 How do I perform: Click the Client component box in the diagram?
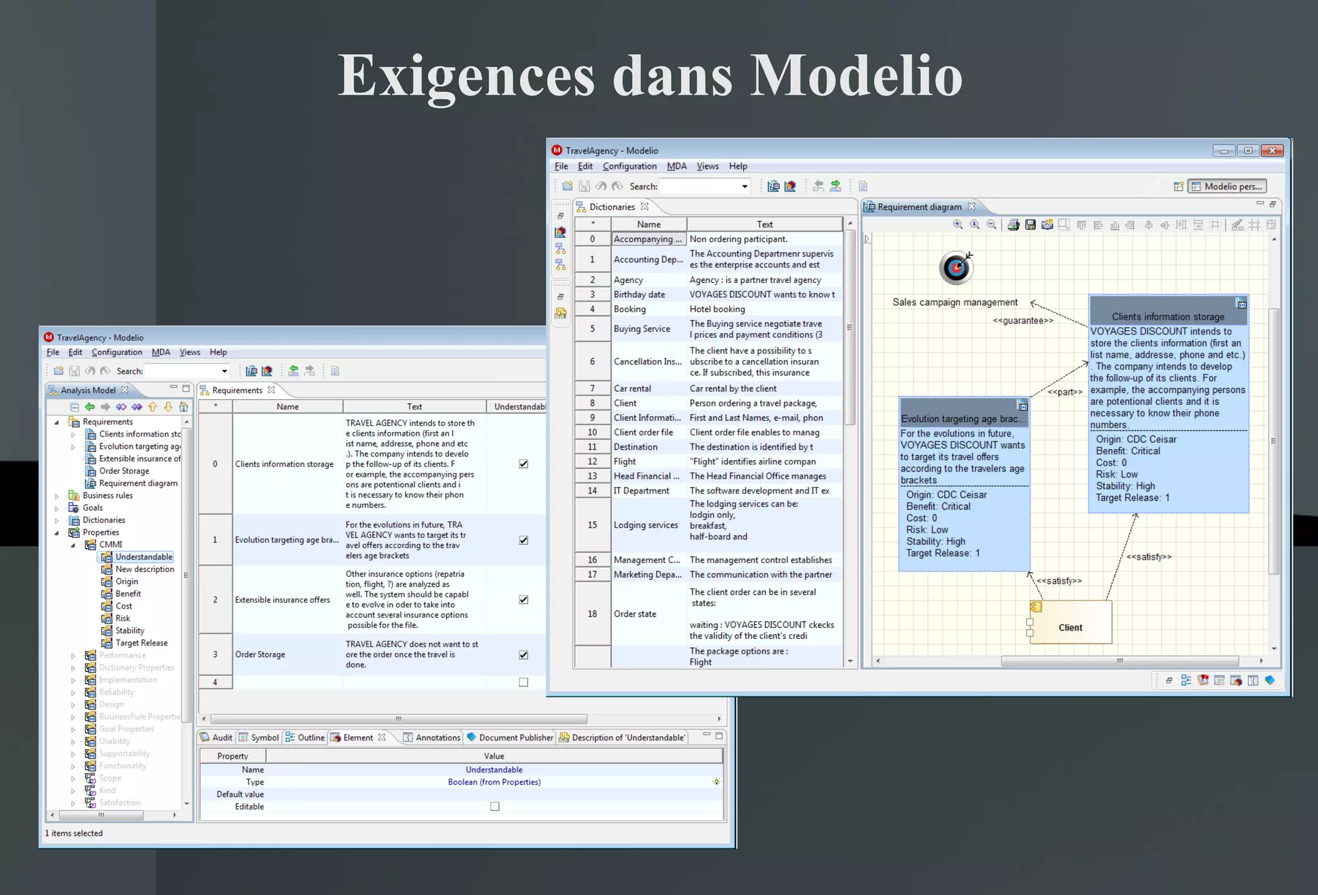click(1071, 622)
